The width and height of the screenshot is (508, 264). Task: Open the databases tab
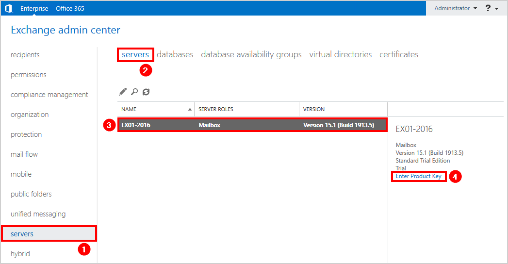[175, 54]
